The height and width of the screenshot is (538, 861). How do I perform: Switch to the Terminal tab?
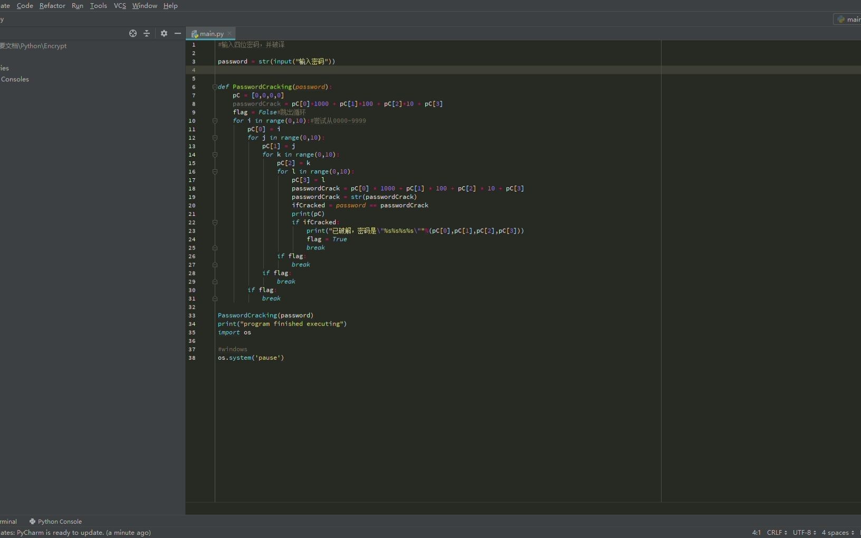pos(9,522)
